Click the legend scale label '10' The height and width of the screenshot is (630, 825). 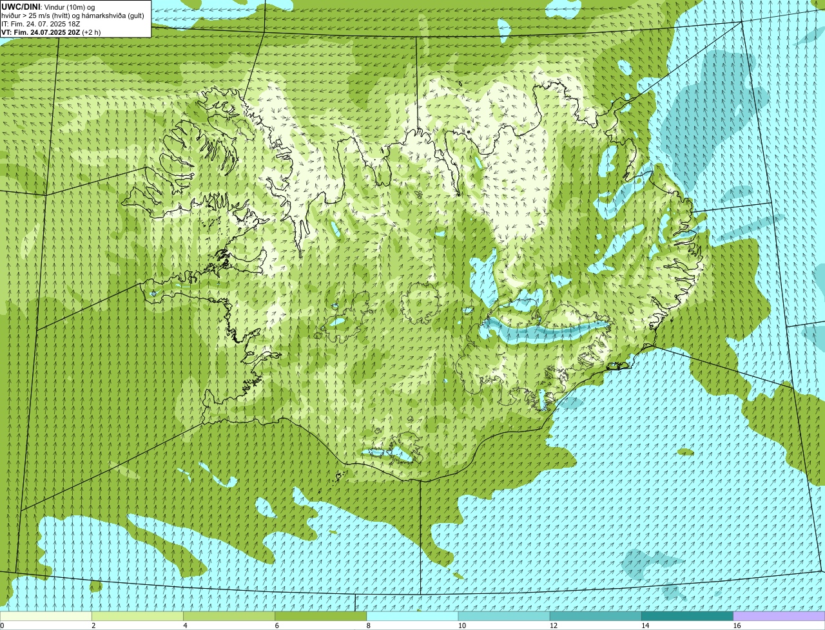pyautogui.click(x=462, y=625)
